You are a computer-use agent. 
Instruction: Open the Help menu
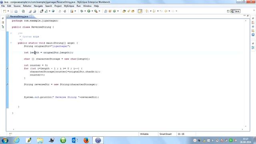click(x=96, y=6)
